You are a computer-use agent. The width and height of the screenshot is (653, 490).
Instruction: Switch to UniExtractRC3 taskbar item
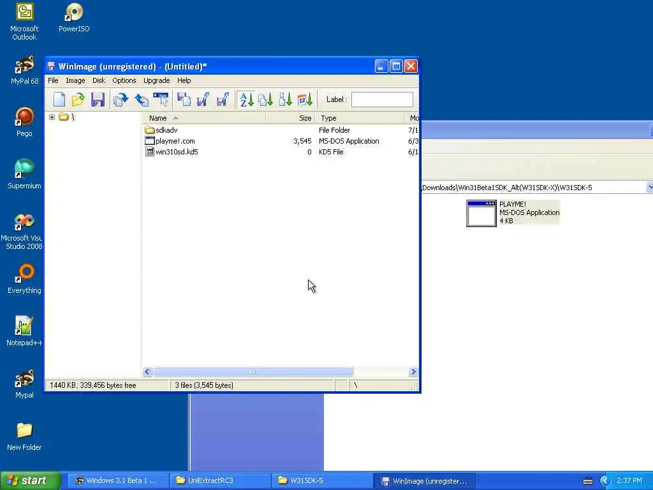point(220,480)
